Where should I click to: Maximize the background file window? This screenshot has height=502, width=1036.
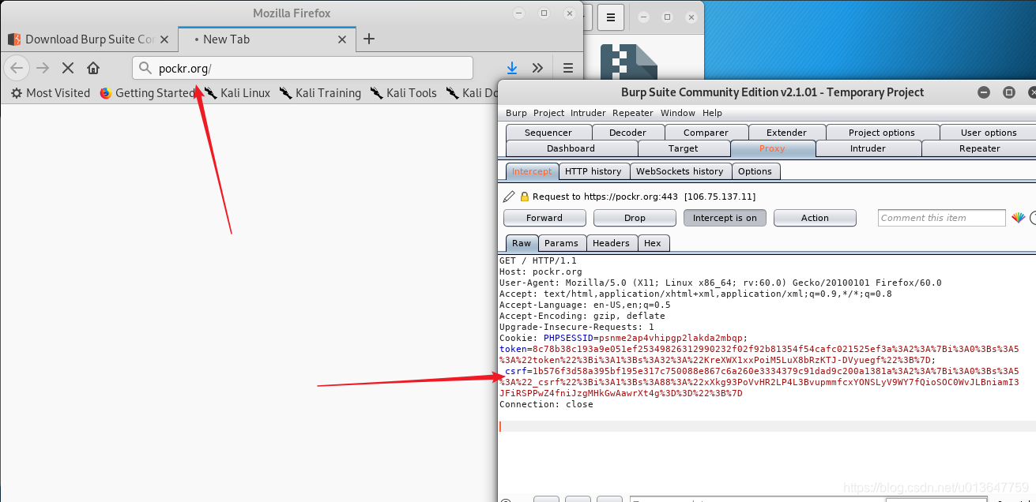point(667,17)
